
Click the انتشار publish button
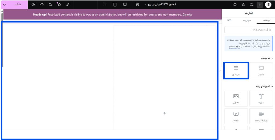point(18,5)
